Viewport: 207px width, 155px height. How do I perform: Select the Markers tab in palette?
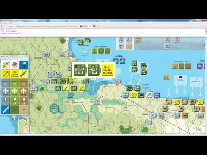(5, 59)
